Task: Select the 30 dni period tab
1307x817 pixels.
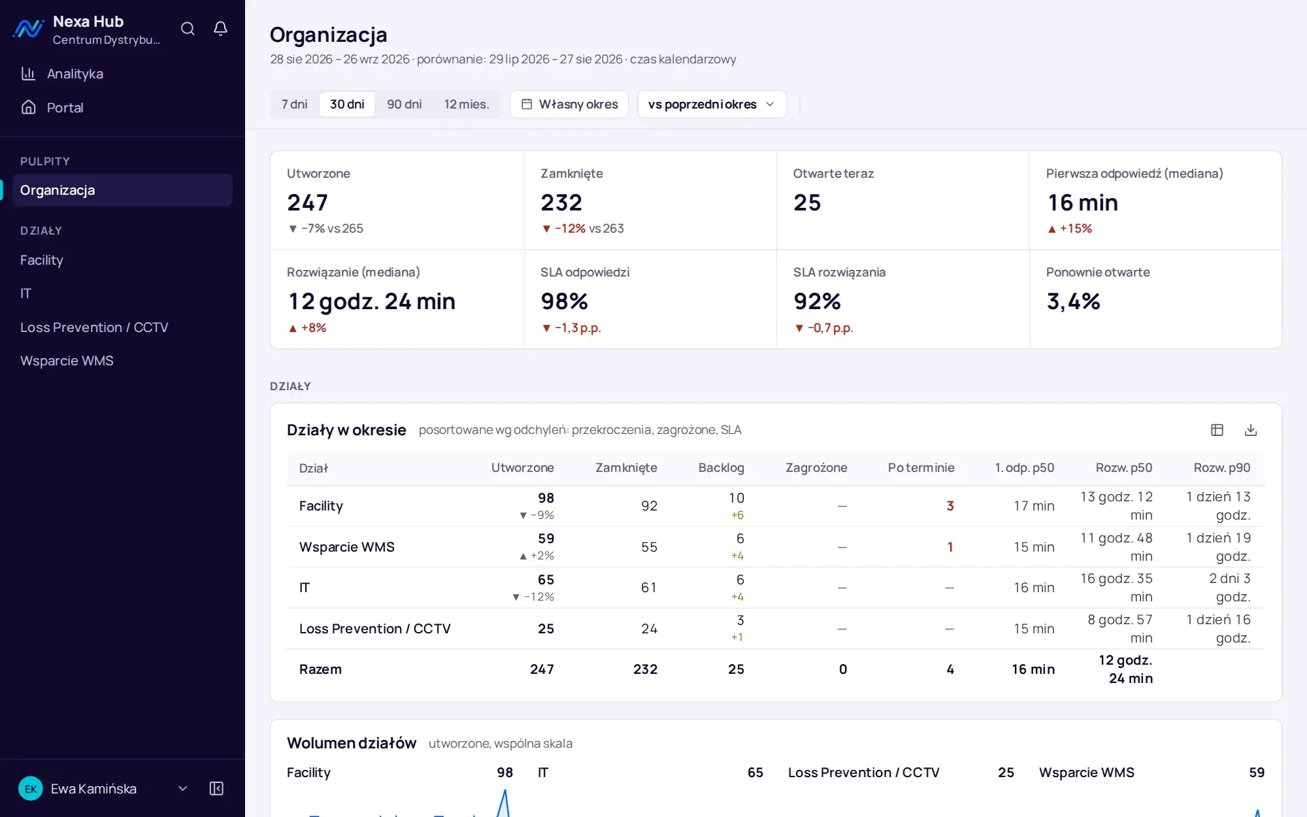Action: 347,104
